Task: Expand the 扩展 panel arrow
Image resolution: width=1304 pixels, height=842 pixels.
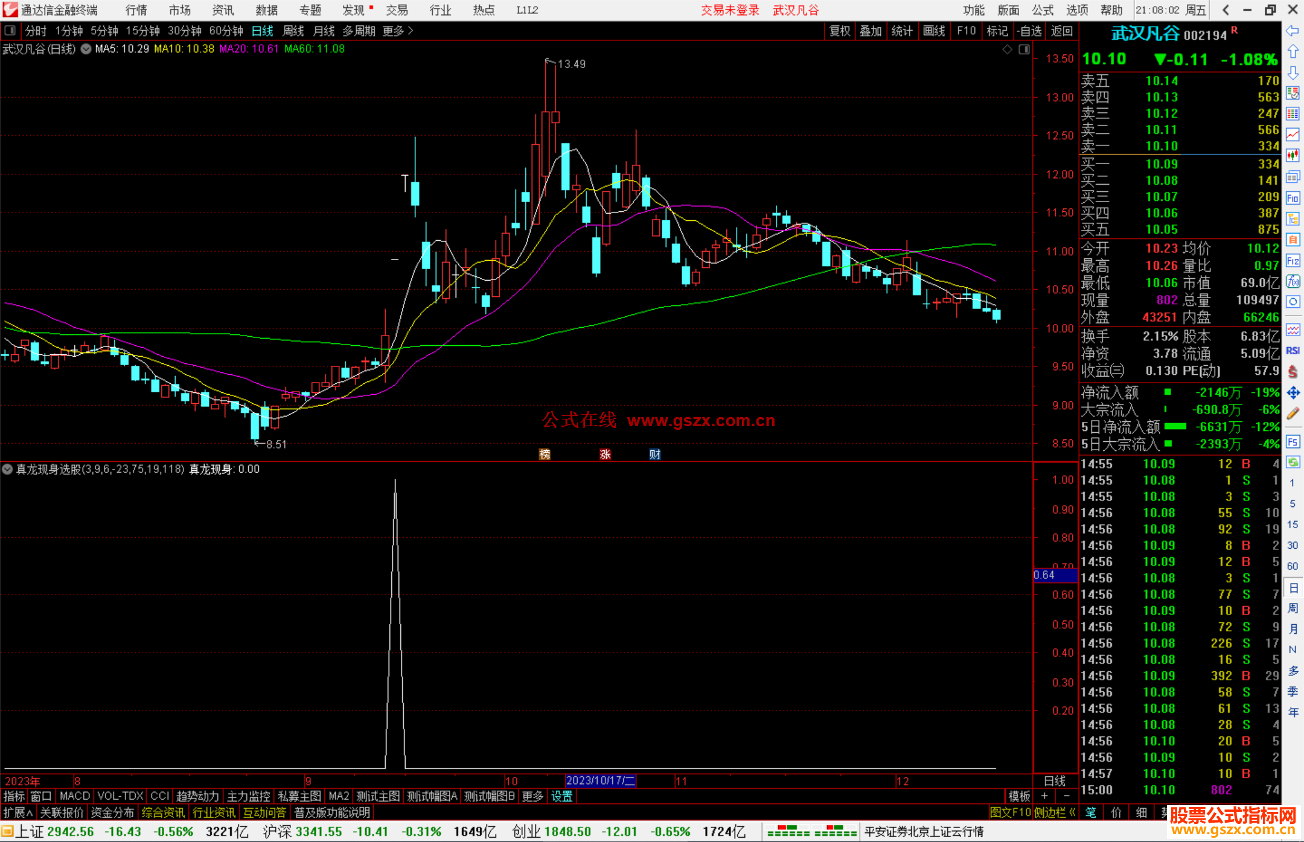Action: click(x=18, y=812)
